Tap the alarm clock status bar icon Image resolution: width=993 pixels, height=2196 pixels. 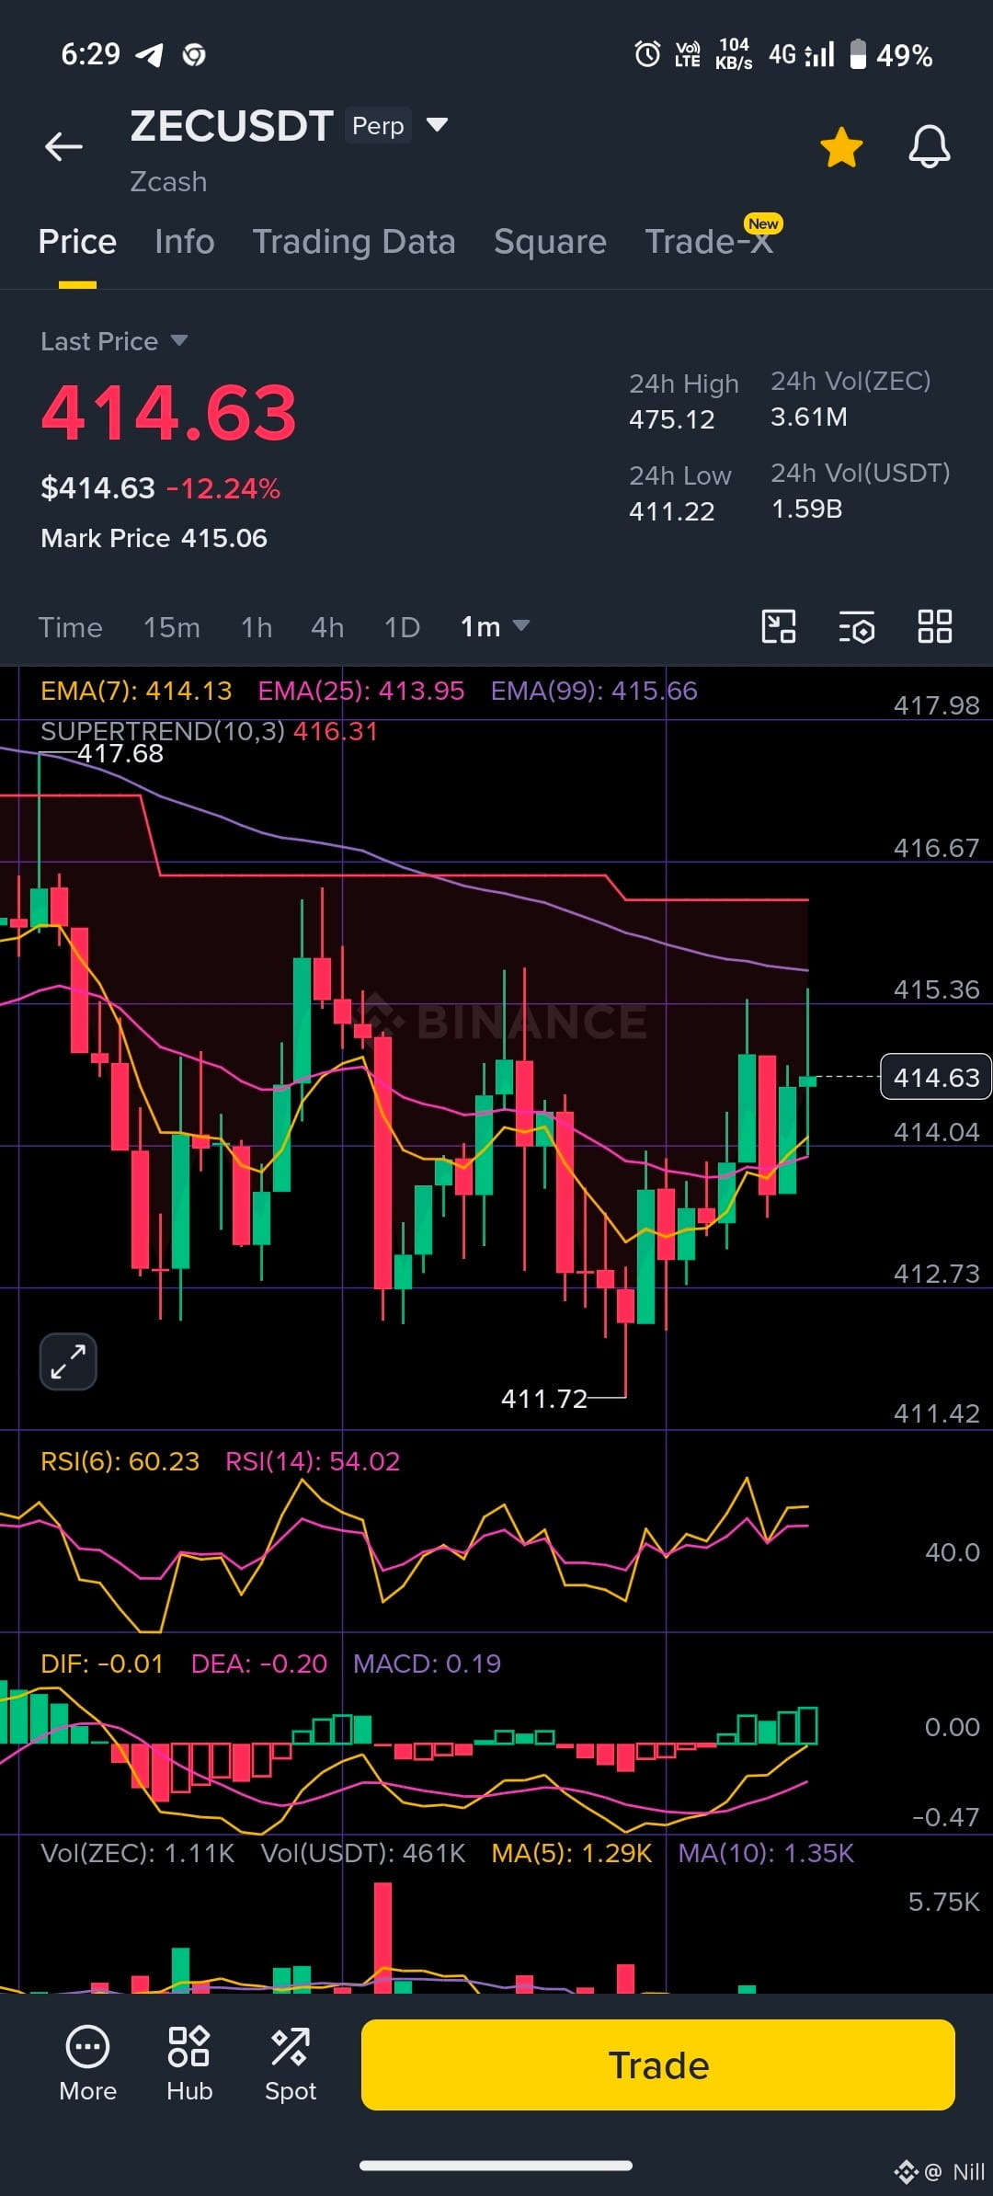(x=647, y=55)
